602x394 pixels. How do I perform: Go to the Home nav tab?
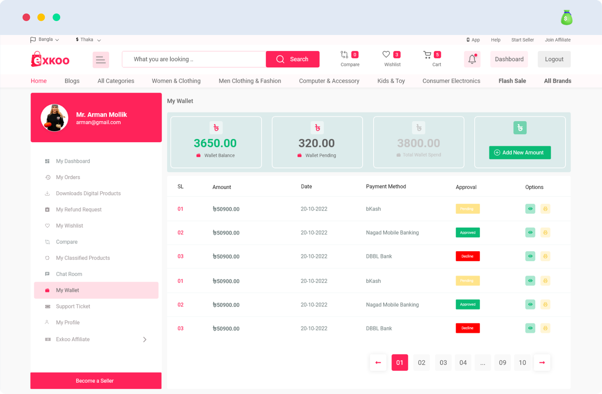pos(39,81)
